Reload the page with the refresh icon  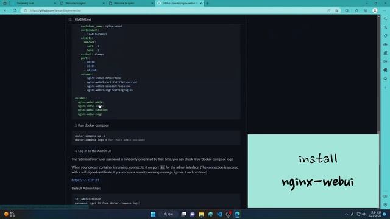(x=15, y=10)
